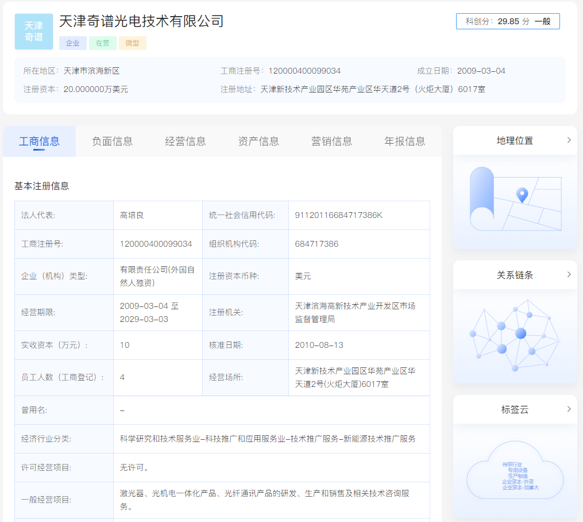Select the 营销信息 tab
This screenshot has height=522, width=583.
pos(331,141)
